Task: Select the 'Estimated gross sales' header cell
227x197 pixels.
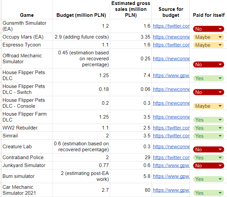Action: point(131,10)
